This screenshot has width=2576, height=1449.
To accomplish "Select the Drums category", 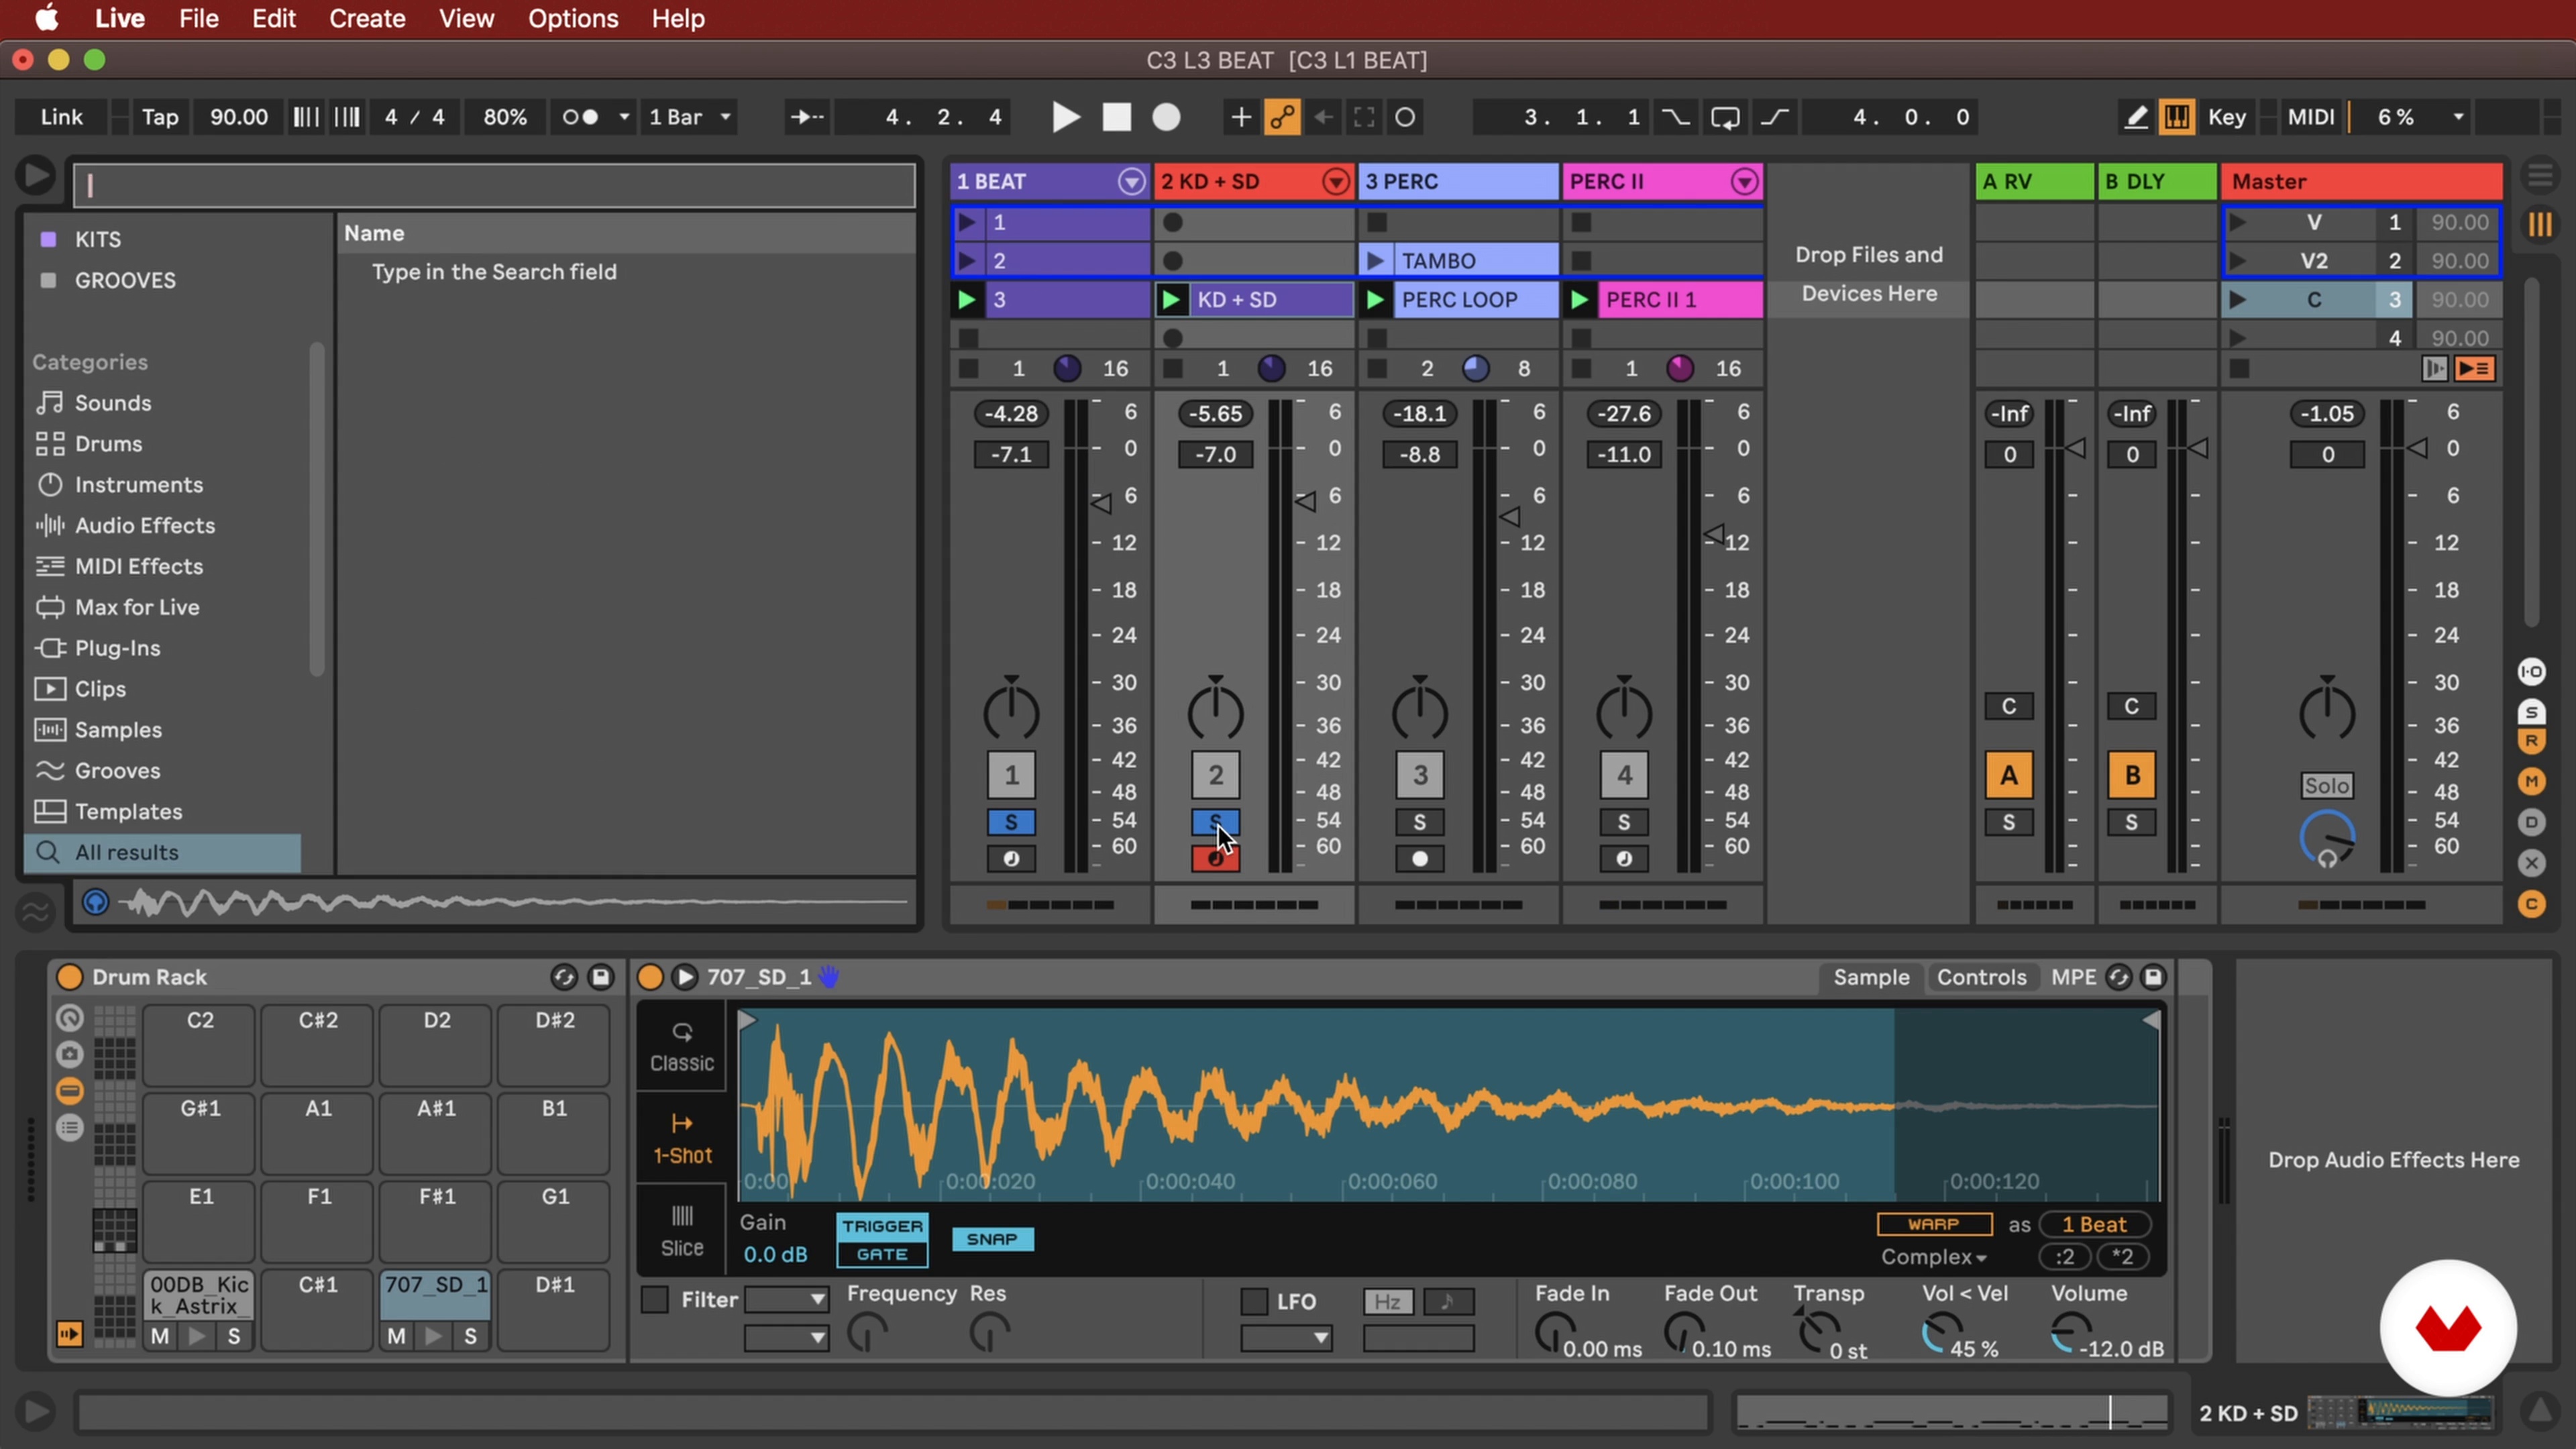I will [108, 444].
